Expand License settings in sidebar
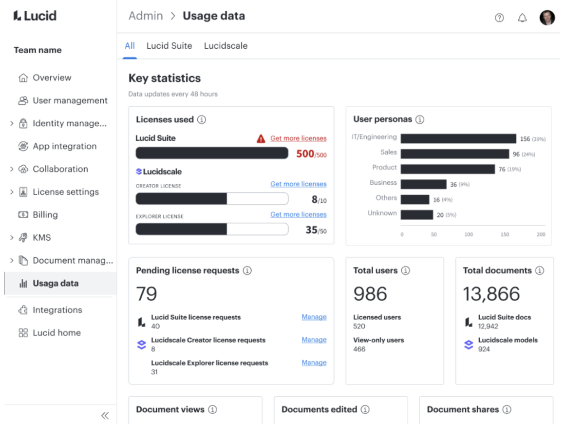Viewport: 565px width, 424px height. pos(12,192)
